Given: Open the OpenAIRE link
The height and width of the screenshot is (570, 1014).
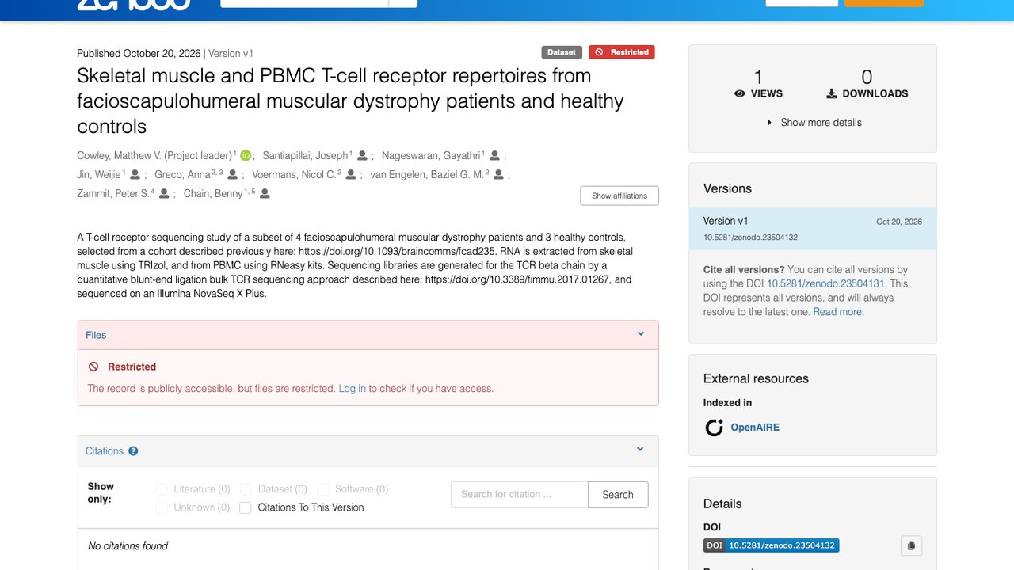Looking at the screenshot, I should tap(755, 427).
